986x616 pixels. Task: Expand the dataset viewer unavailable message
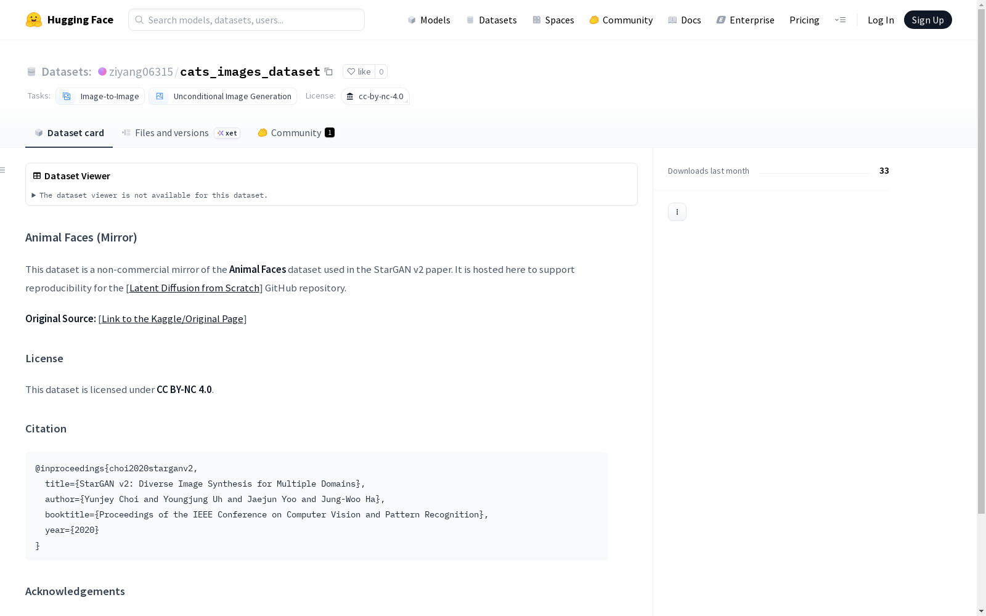click(150, 195)
